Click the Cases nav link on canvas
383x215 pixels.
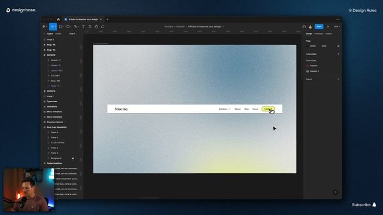(238, 109)
